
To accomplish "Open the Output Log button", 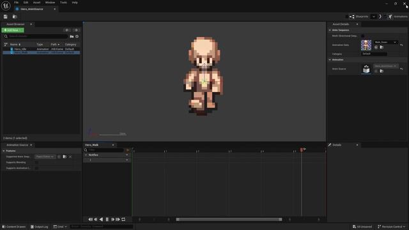I will (x=40, y=227).
